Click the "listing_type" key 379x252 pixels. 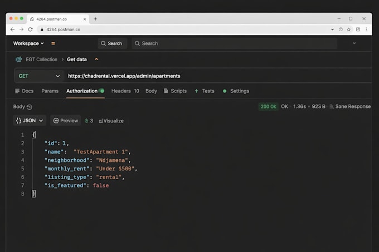point(67,177)
